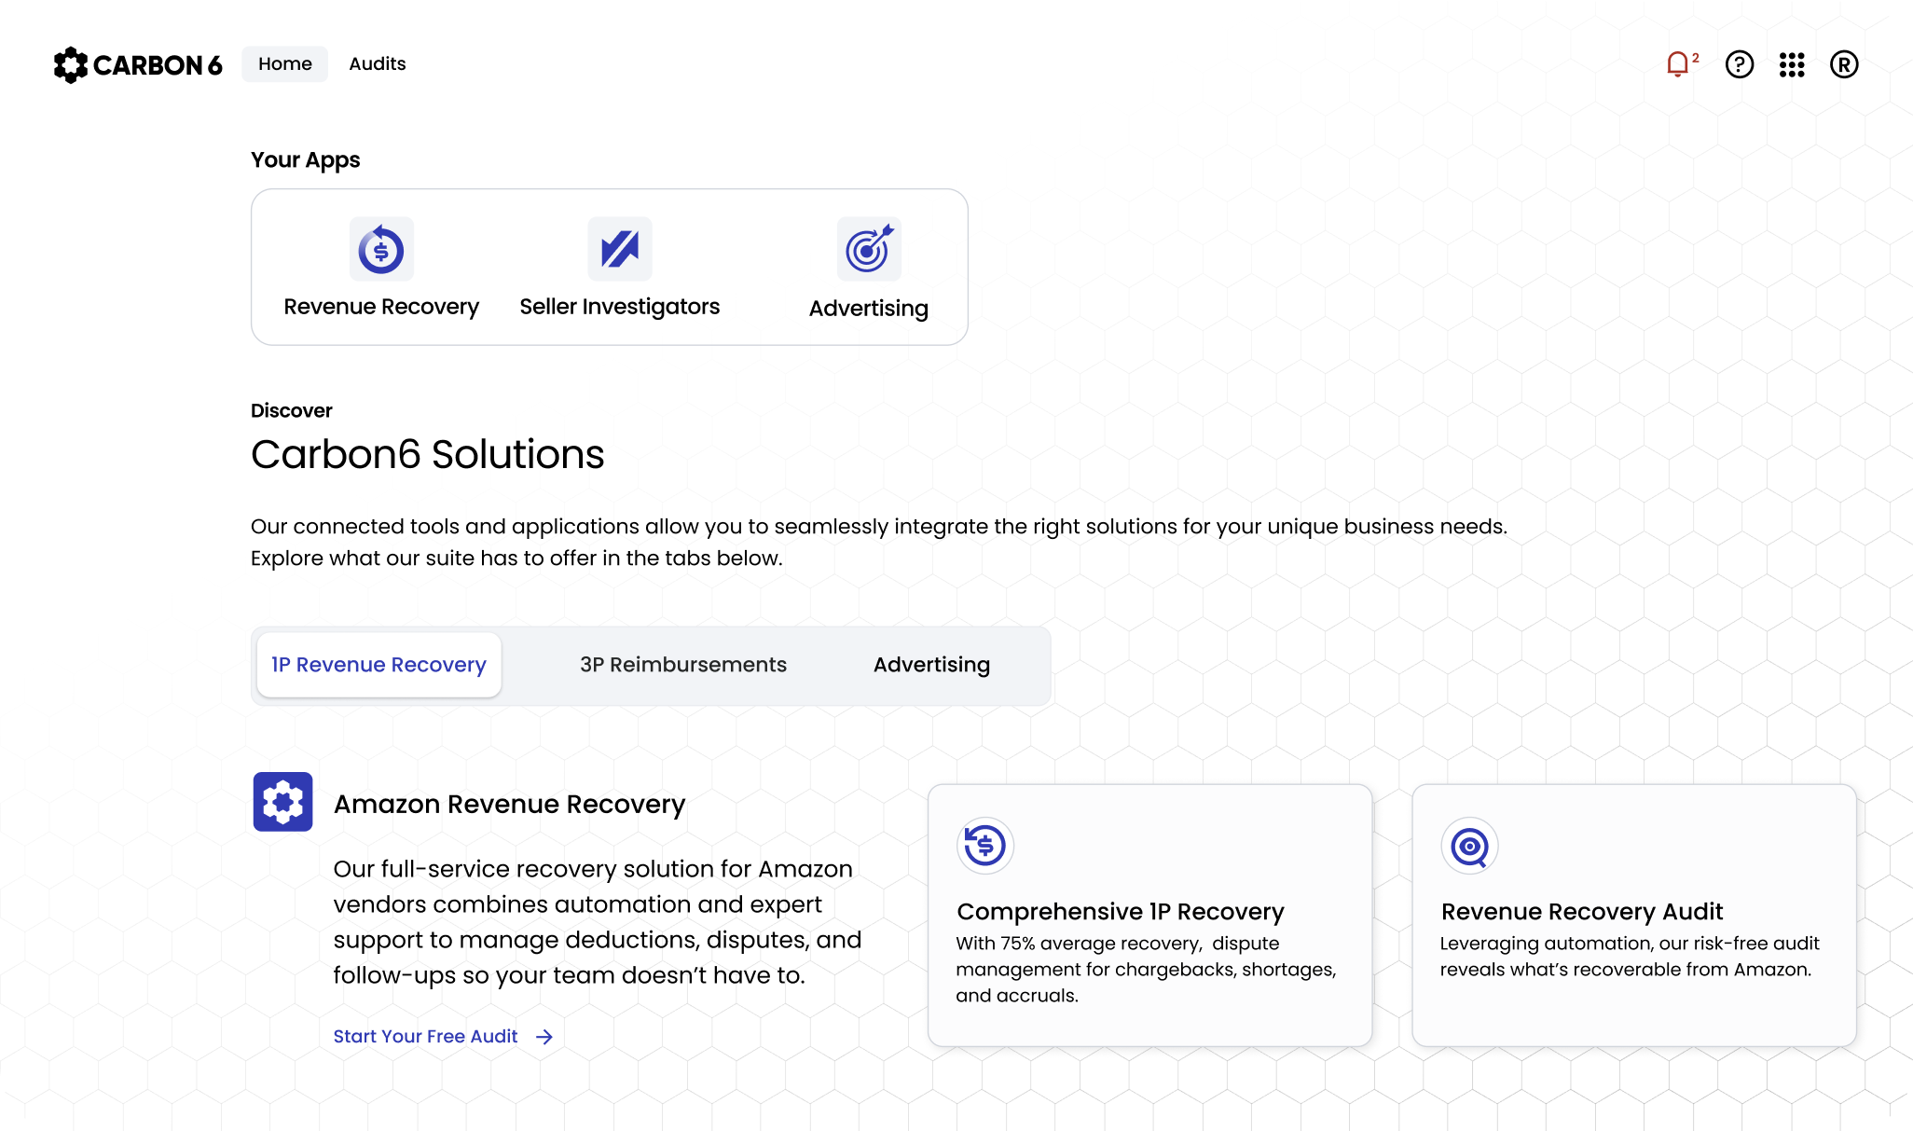This screenshot has height=1131, width=1913.
Task: Open the Revenue Recovery Audit card title
Action: 1582,912
